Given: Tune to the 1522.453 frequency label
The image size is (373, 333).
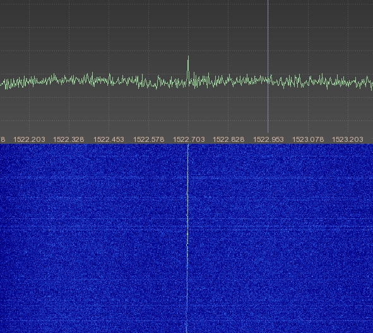Looking at the screenshot, I should (x=109, y=139).
